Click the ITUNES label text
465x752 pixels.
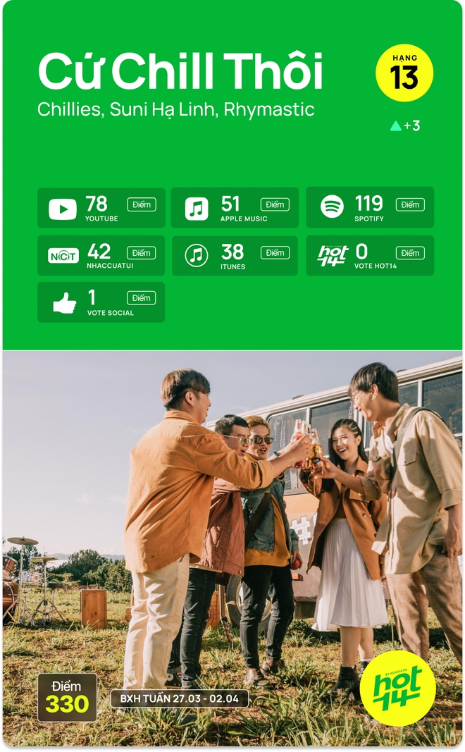point(232,266)
